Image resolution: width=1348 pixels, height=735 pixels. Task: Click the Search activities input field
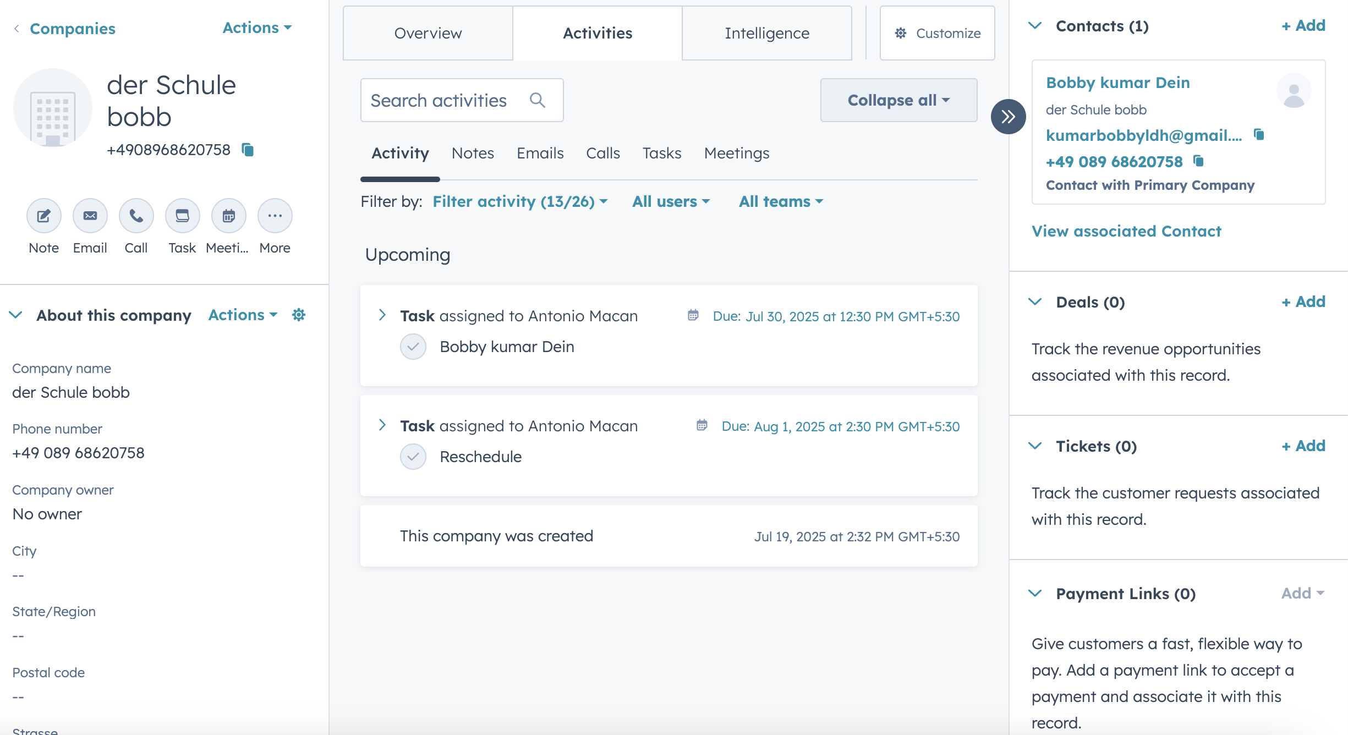coord(462,100)
